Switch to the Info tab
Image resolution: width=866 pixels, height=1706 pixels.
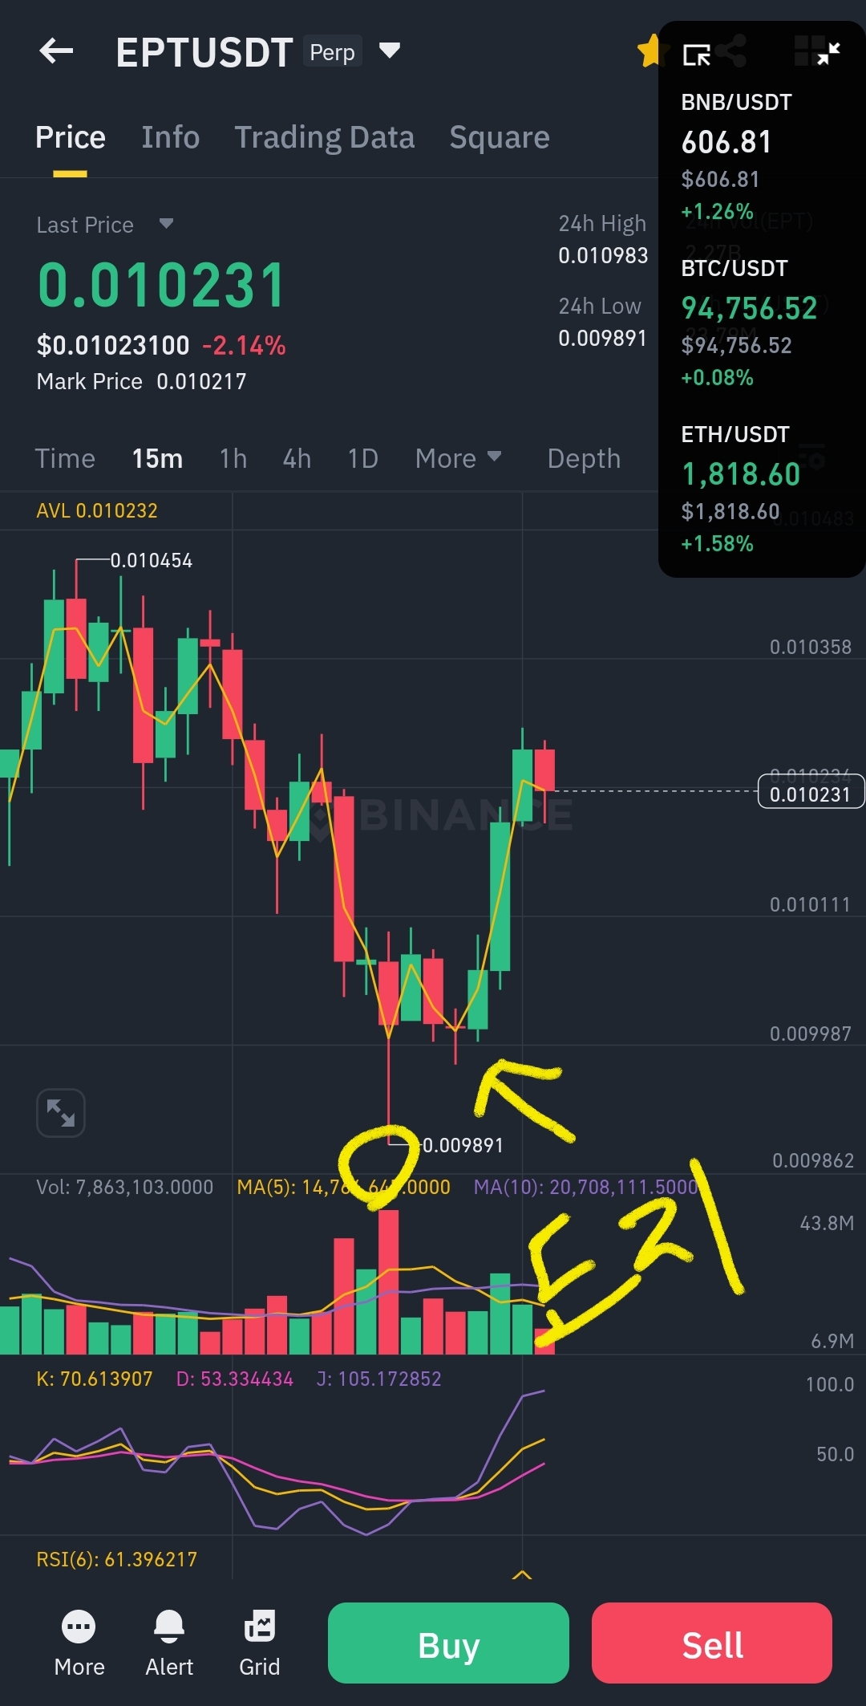171,137
